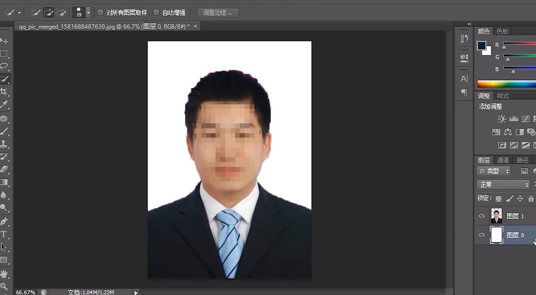Add Brightness/Contrast adjustment

tap(502, 119)
